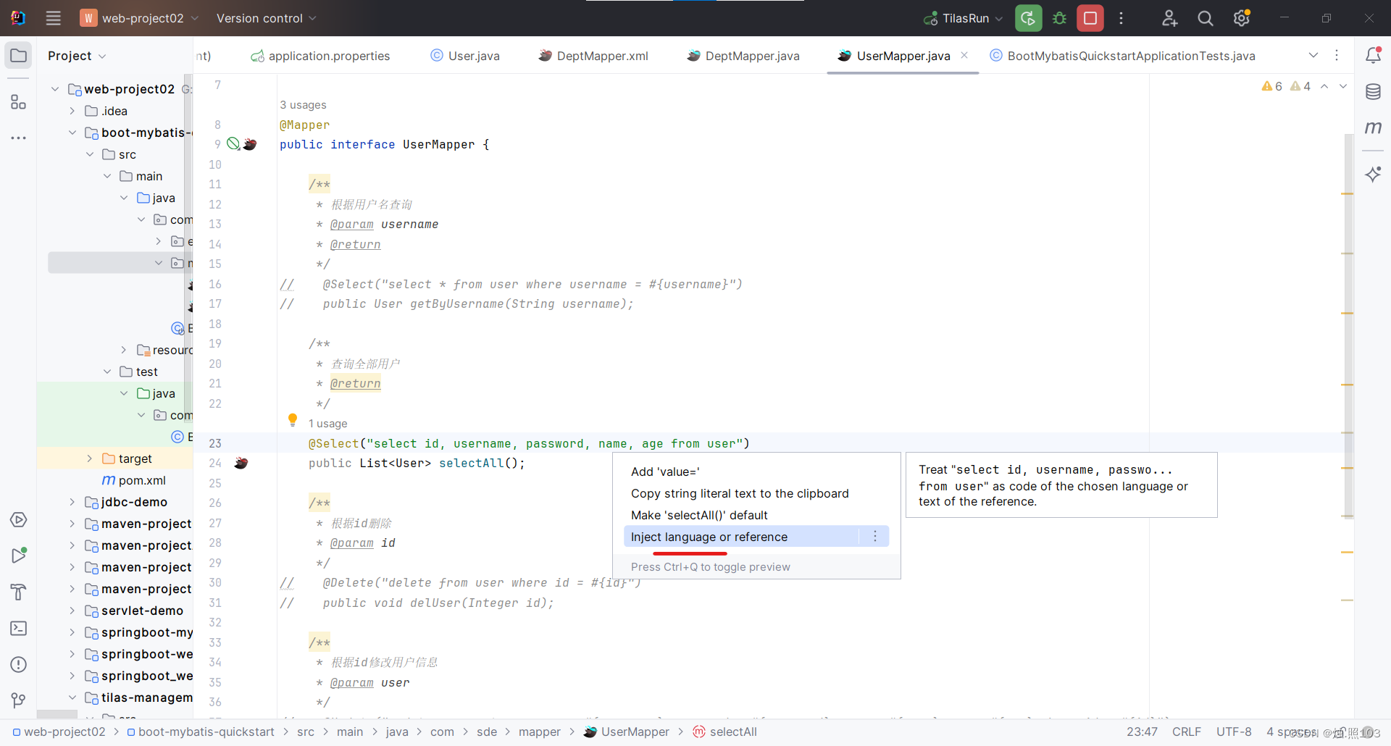Viewport: 1391px width, 746px height.
Task: Open the Notifications bell
Action: point(1373,55)
